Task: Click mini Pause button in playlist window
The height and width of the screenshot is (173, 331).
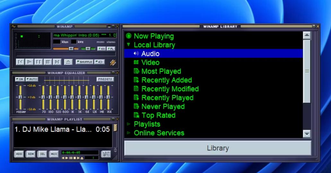Action: (x=71, y=158)
